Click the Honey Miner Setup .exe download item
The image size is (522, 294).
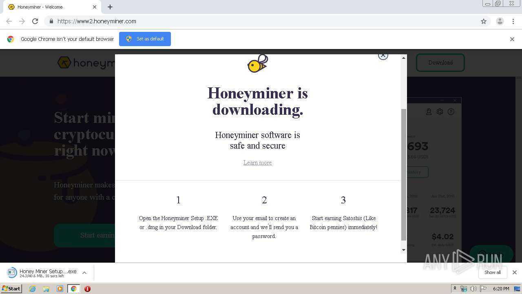pos(42,273)
